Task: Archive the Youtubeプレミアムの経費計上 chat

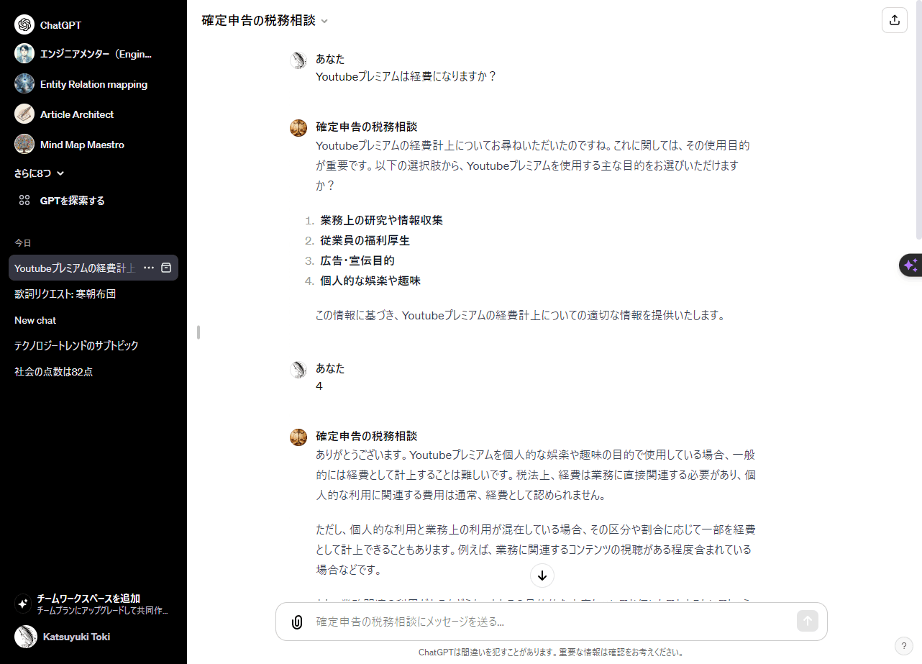Action: [166, 268]
